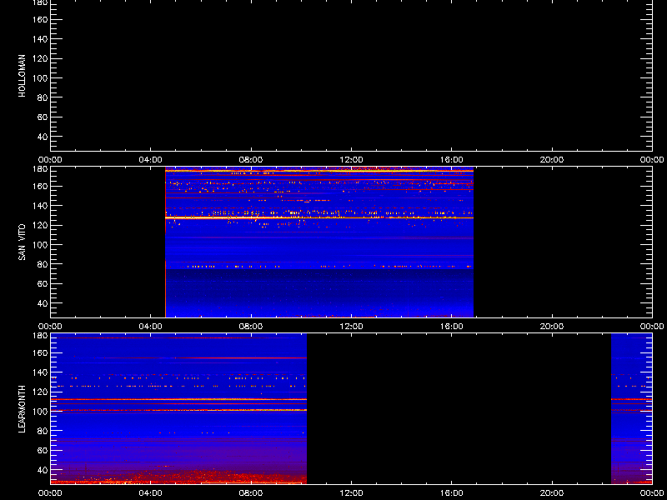Select the 180 tick label on SAN VITO axis
This screenshot has height=500, width=667.
[40, 169]
